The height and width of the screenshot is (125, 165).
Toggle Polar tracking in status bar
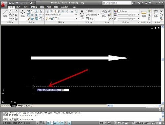point(48,123)
